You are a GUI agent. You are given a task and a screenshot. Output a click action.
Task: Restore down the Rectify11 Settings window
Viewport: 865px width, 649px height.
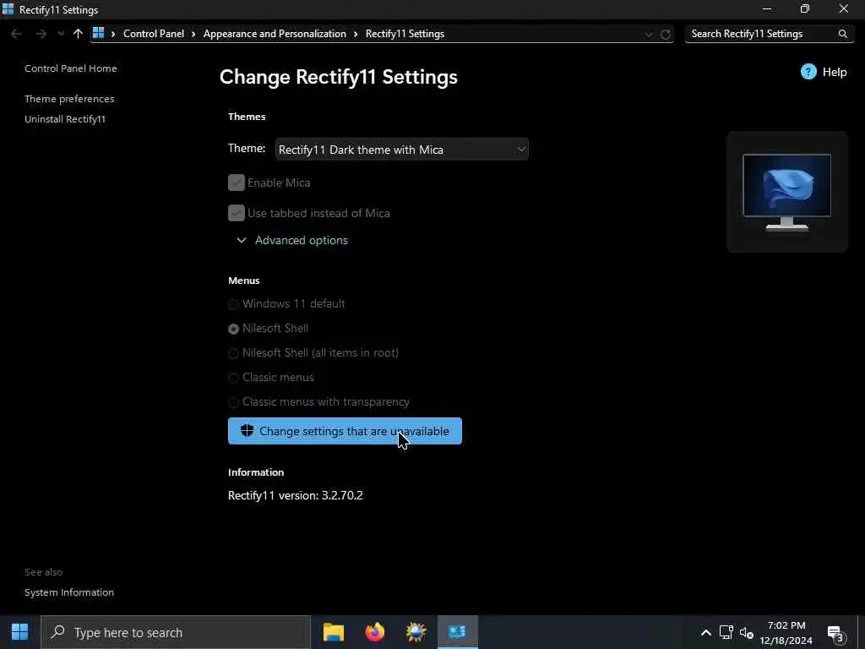(805, 9)
